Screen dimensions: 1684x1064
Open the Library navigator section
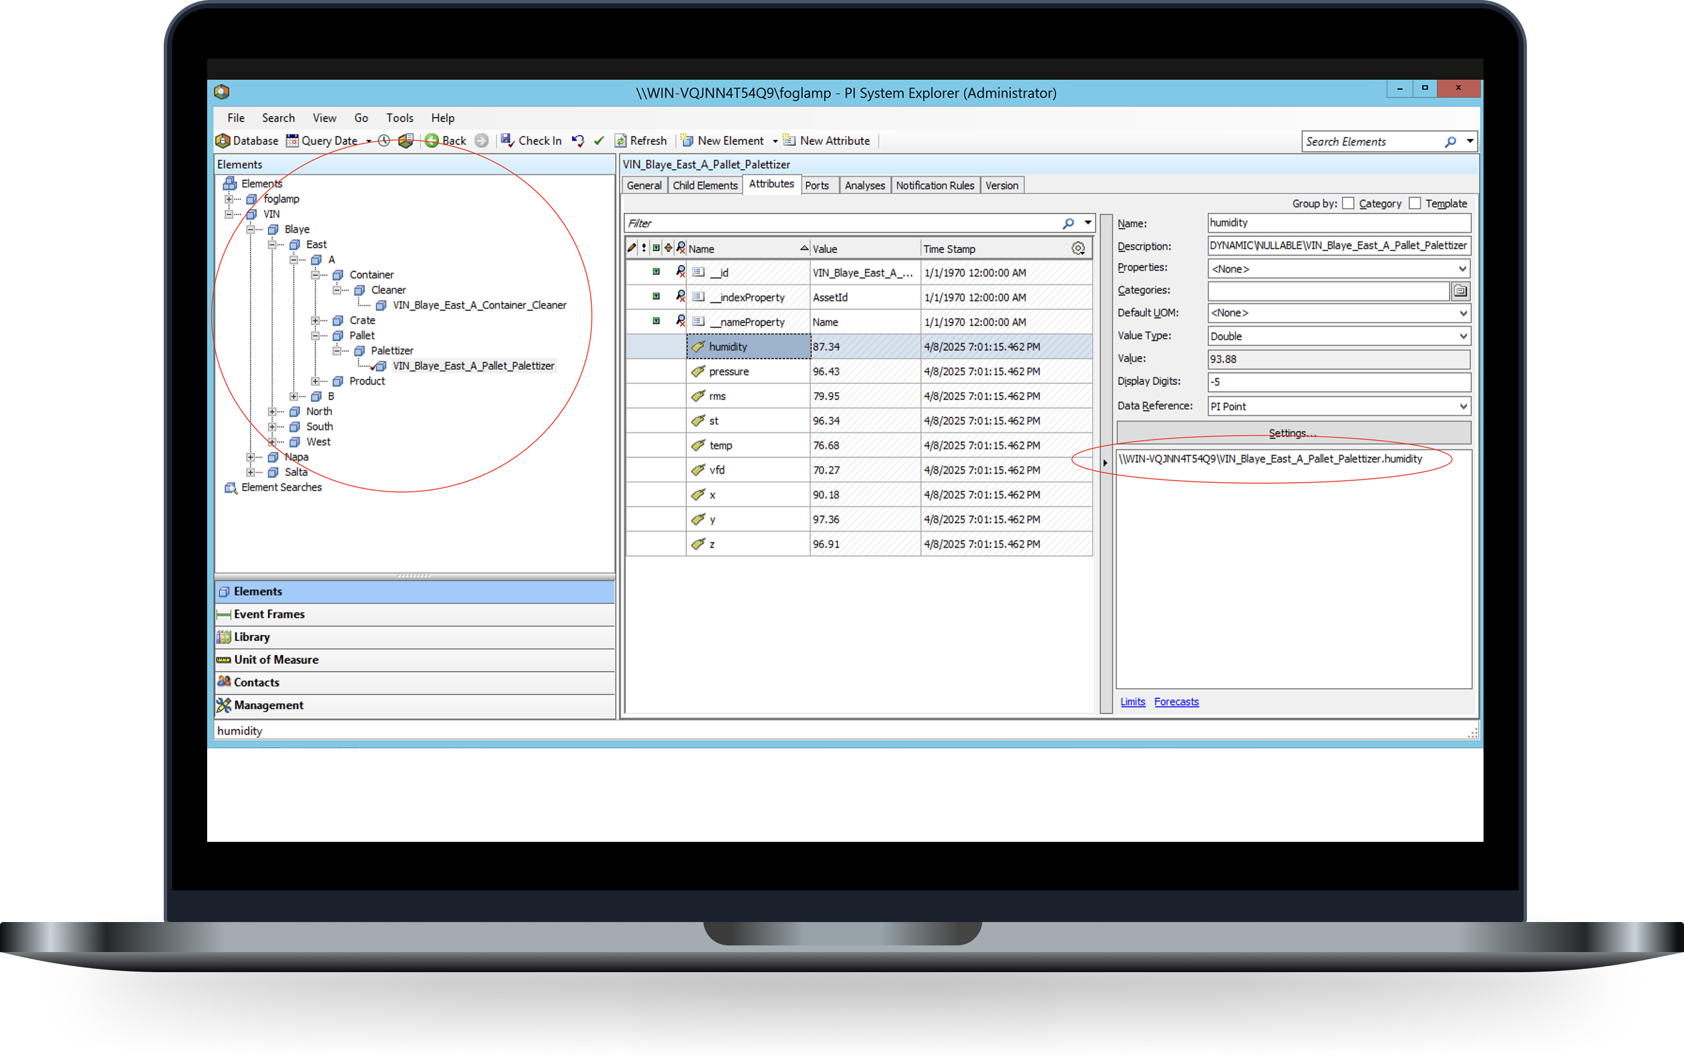pyautogui.click(x=415, y=637)
